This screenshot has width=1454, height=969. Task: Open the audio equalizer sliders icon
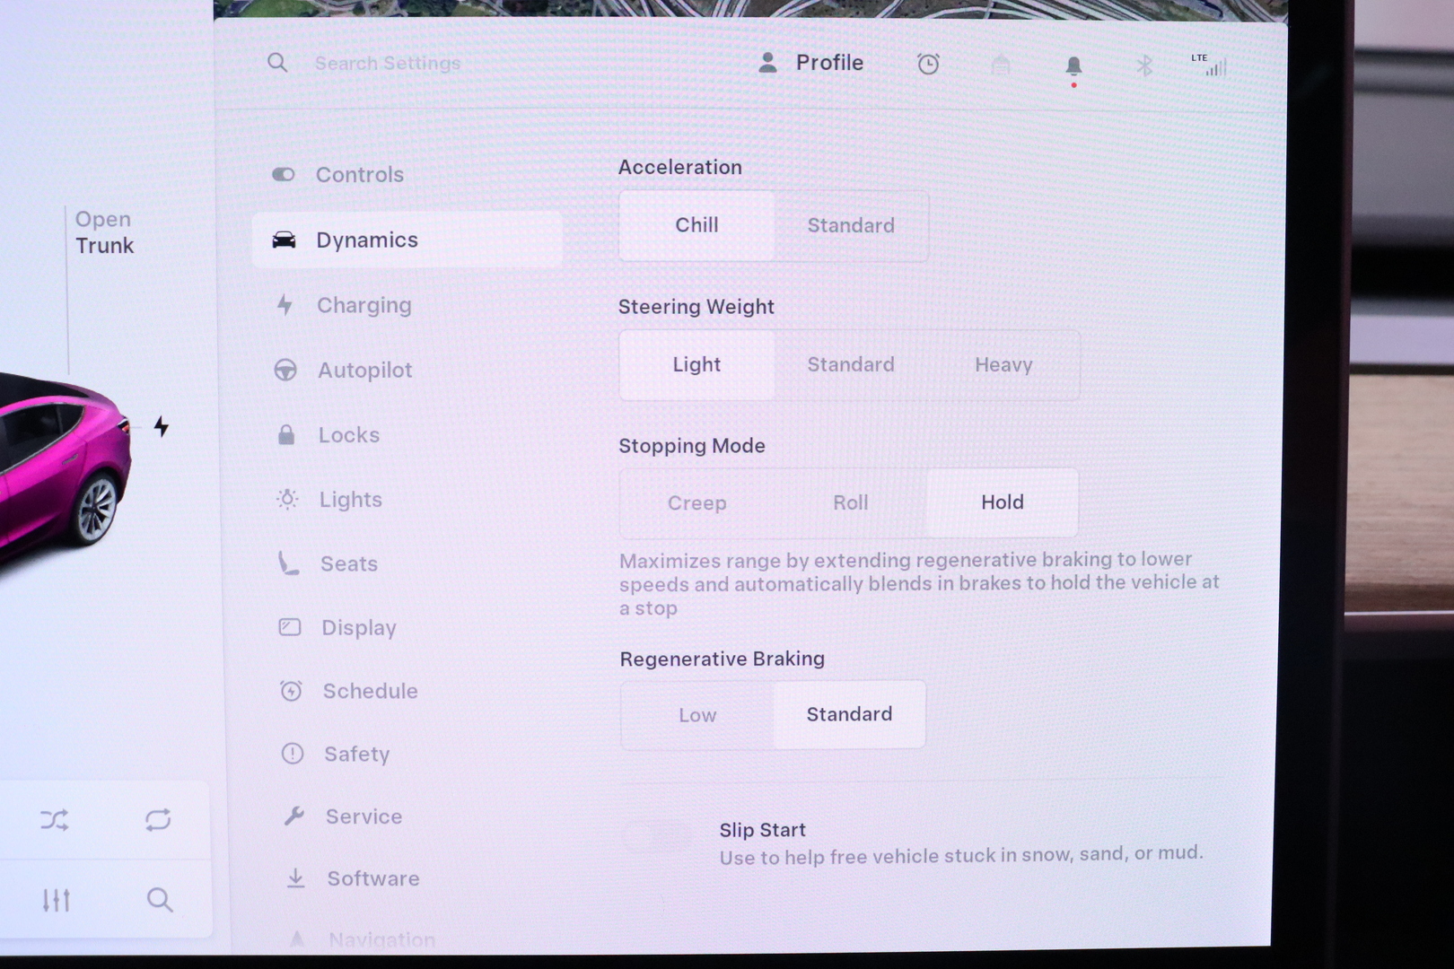pos(56,899)
